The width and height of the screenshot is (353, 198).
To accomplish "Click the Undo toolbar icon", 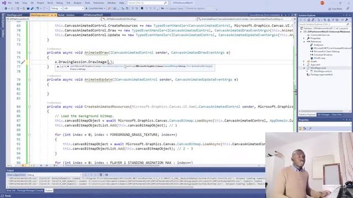I will click(x=38, y=8).
